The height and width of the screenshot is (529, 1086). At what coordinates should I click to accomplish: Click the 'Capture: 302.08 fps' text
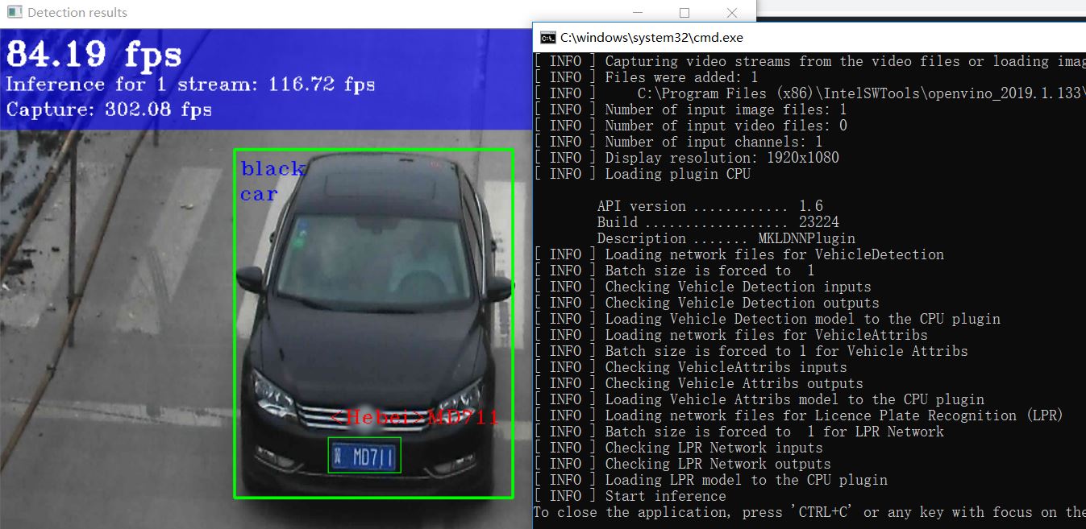pos(109,109)
